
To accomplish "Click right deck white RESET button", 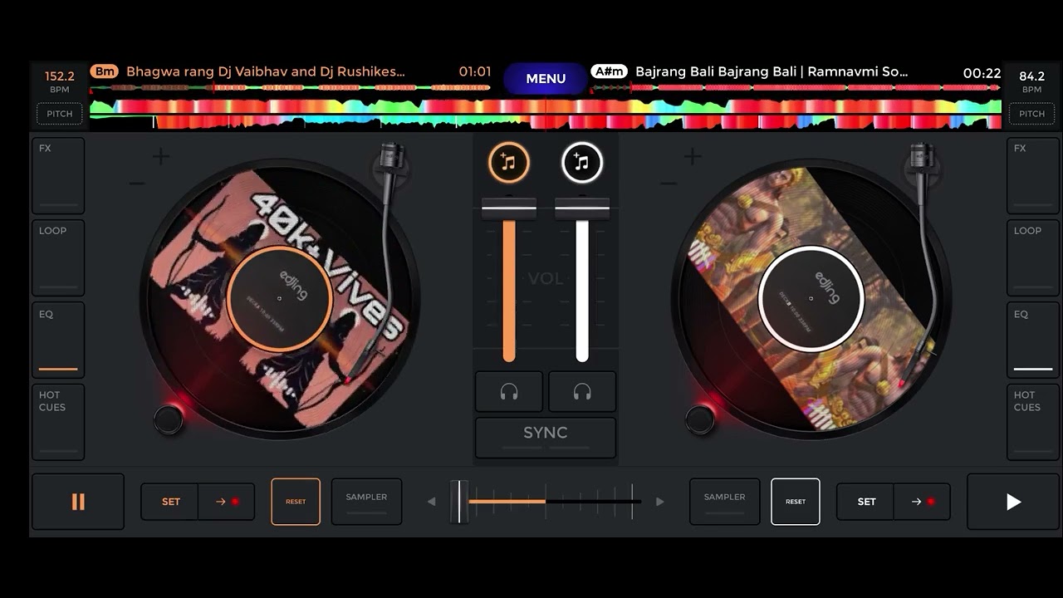I will point(796,502).
